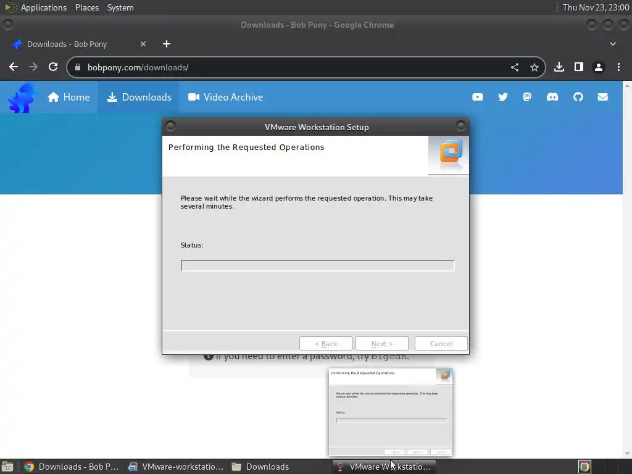Open Chrome downloads tray icon

click(x=559, y=67)
